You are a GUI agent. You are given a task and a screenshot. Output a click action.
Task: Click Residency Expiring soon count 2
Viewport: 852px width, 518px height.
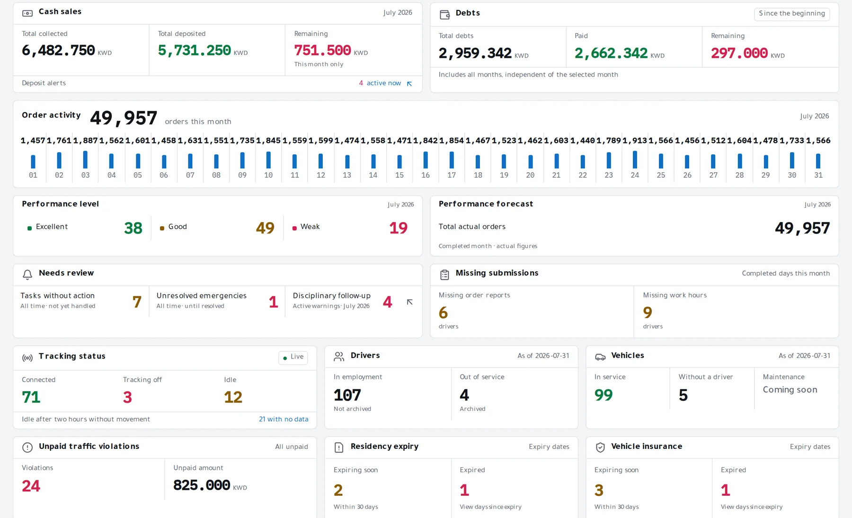coord(338,491)
